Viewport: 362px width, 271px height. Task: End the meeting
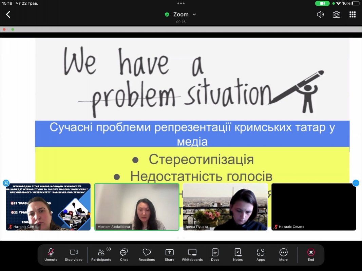311,254
